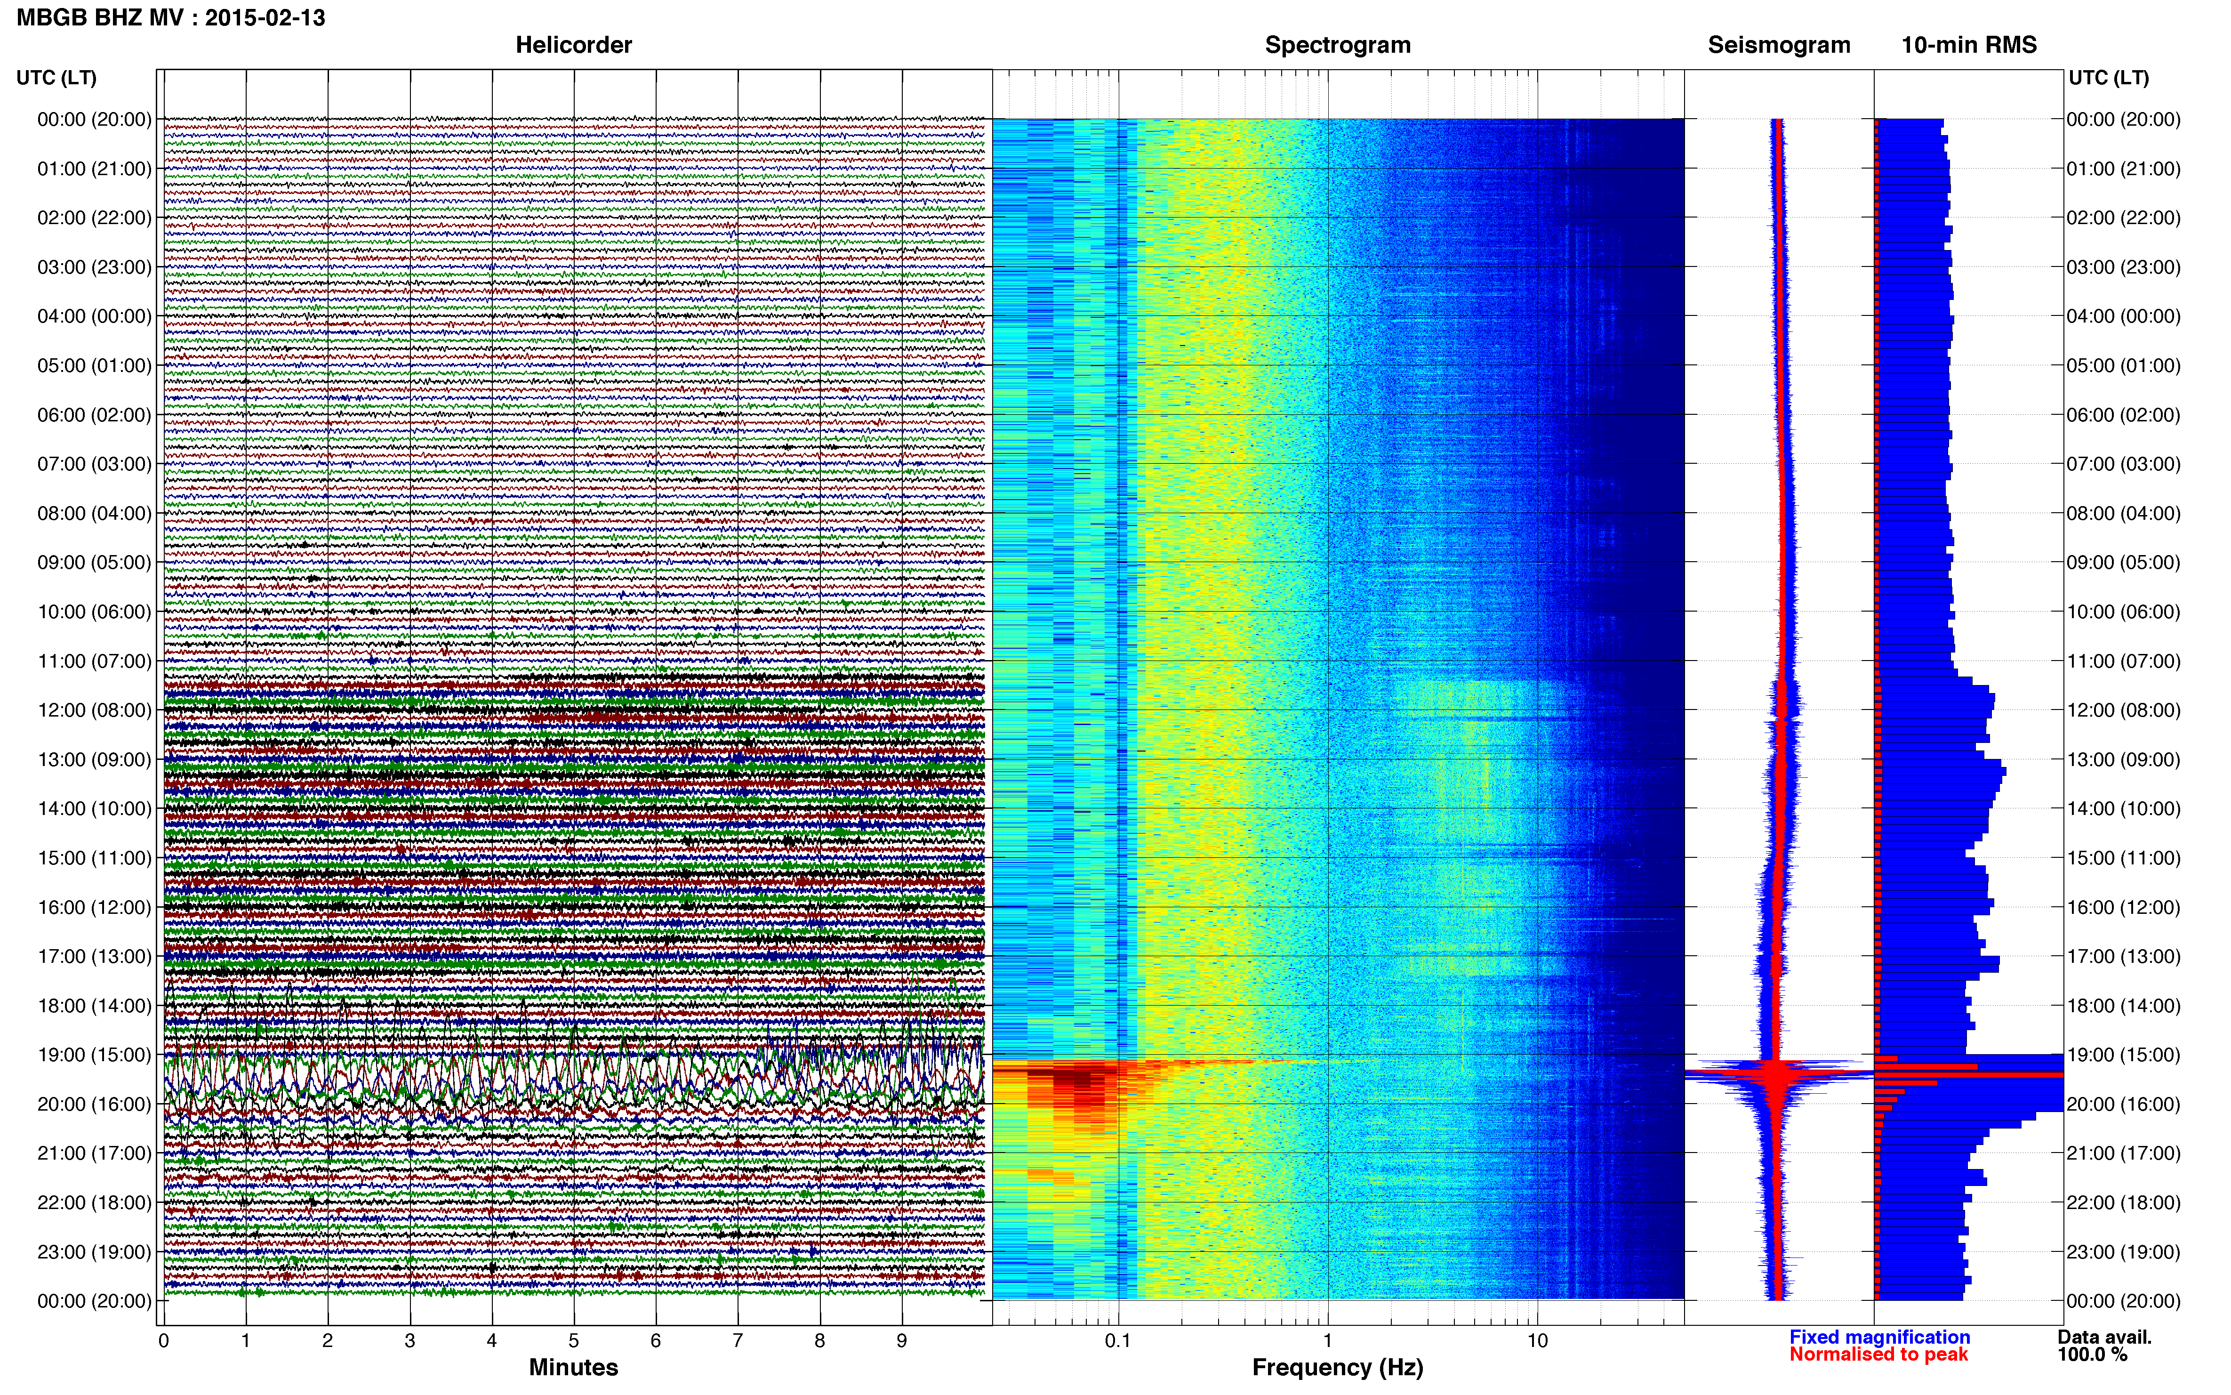Click the left '06:00 (02:00)' time label
The image size is (2231, 1395).
coord(94,415)
